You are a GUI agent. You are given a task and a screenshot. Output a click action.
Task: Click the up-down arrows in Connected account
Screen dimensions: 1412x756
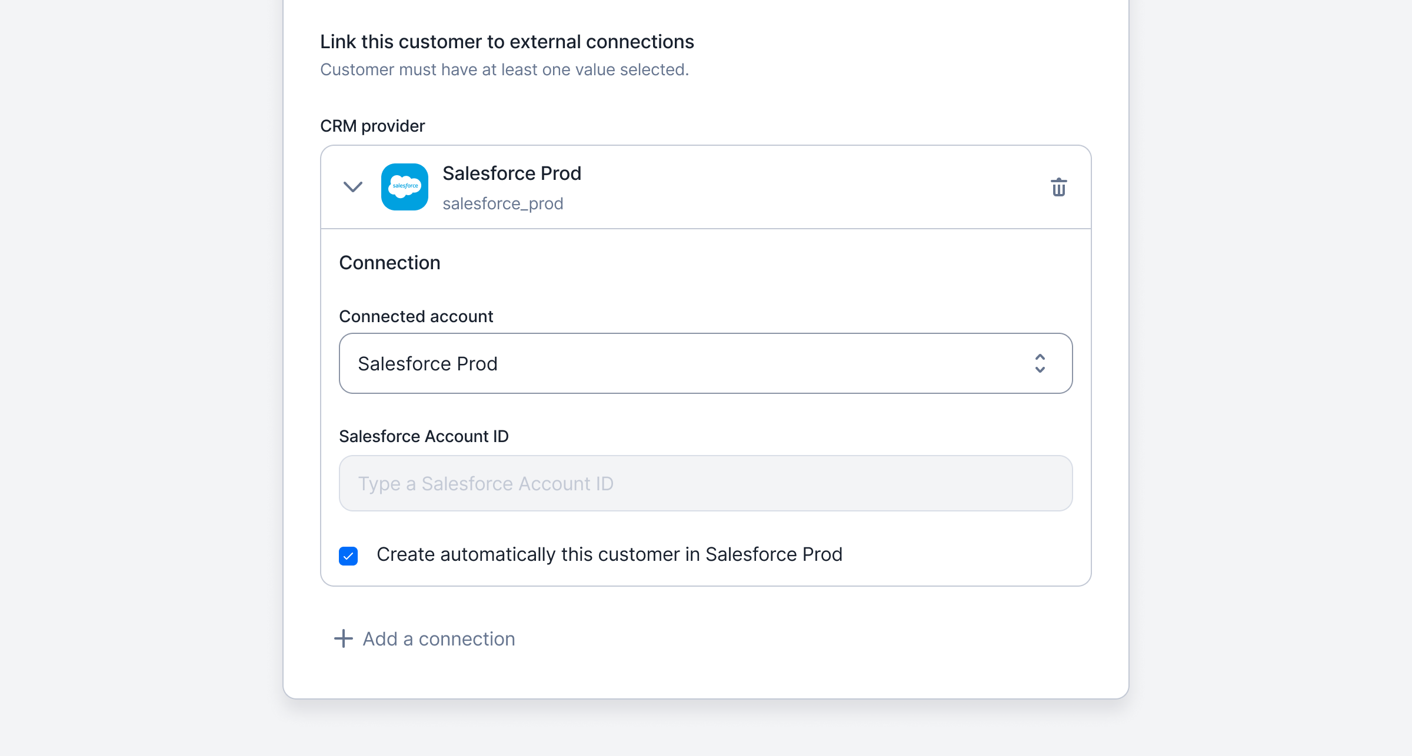click(1040, 363)
